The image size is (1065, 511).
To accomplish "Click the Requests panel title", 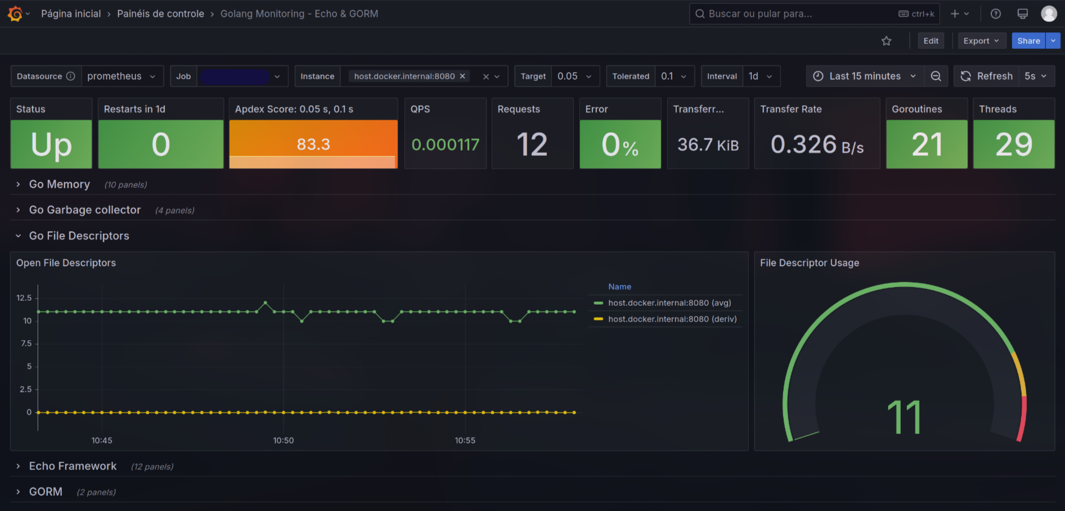I will coord(519,109).
